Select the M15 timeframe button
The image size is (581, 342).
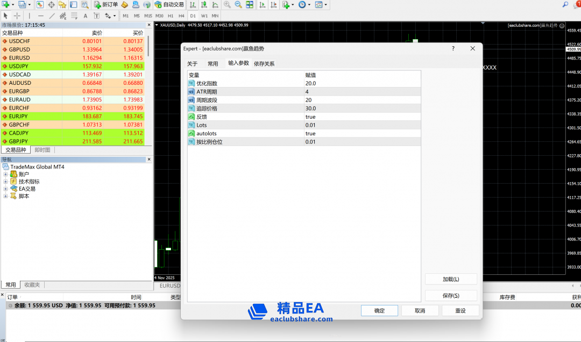148,16
